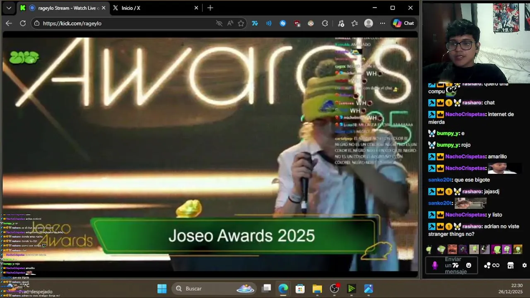
Task: Click rasharo username in 'adrian no viste' message
Action: [x=472, y=226]
